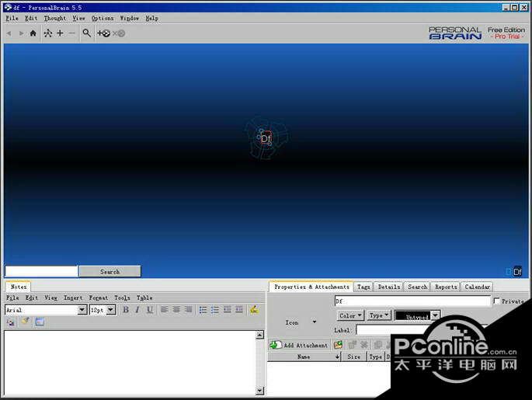Image resolution: width=532 pixels, height=400 pixels.
Task: Align note text right
Action: [189, 309]
